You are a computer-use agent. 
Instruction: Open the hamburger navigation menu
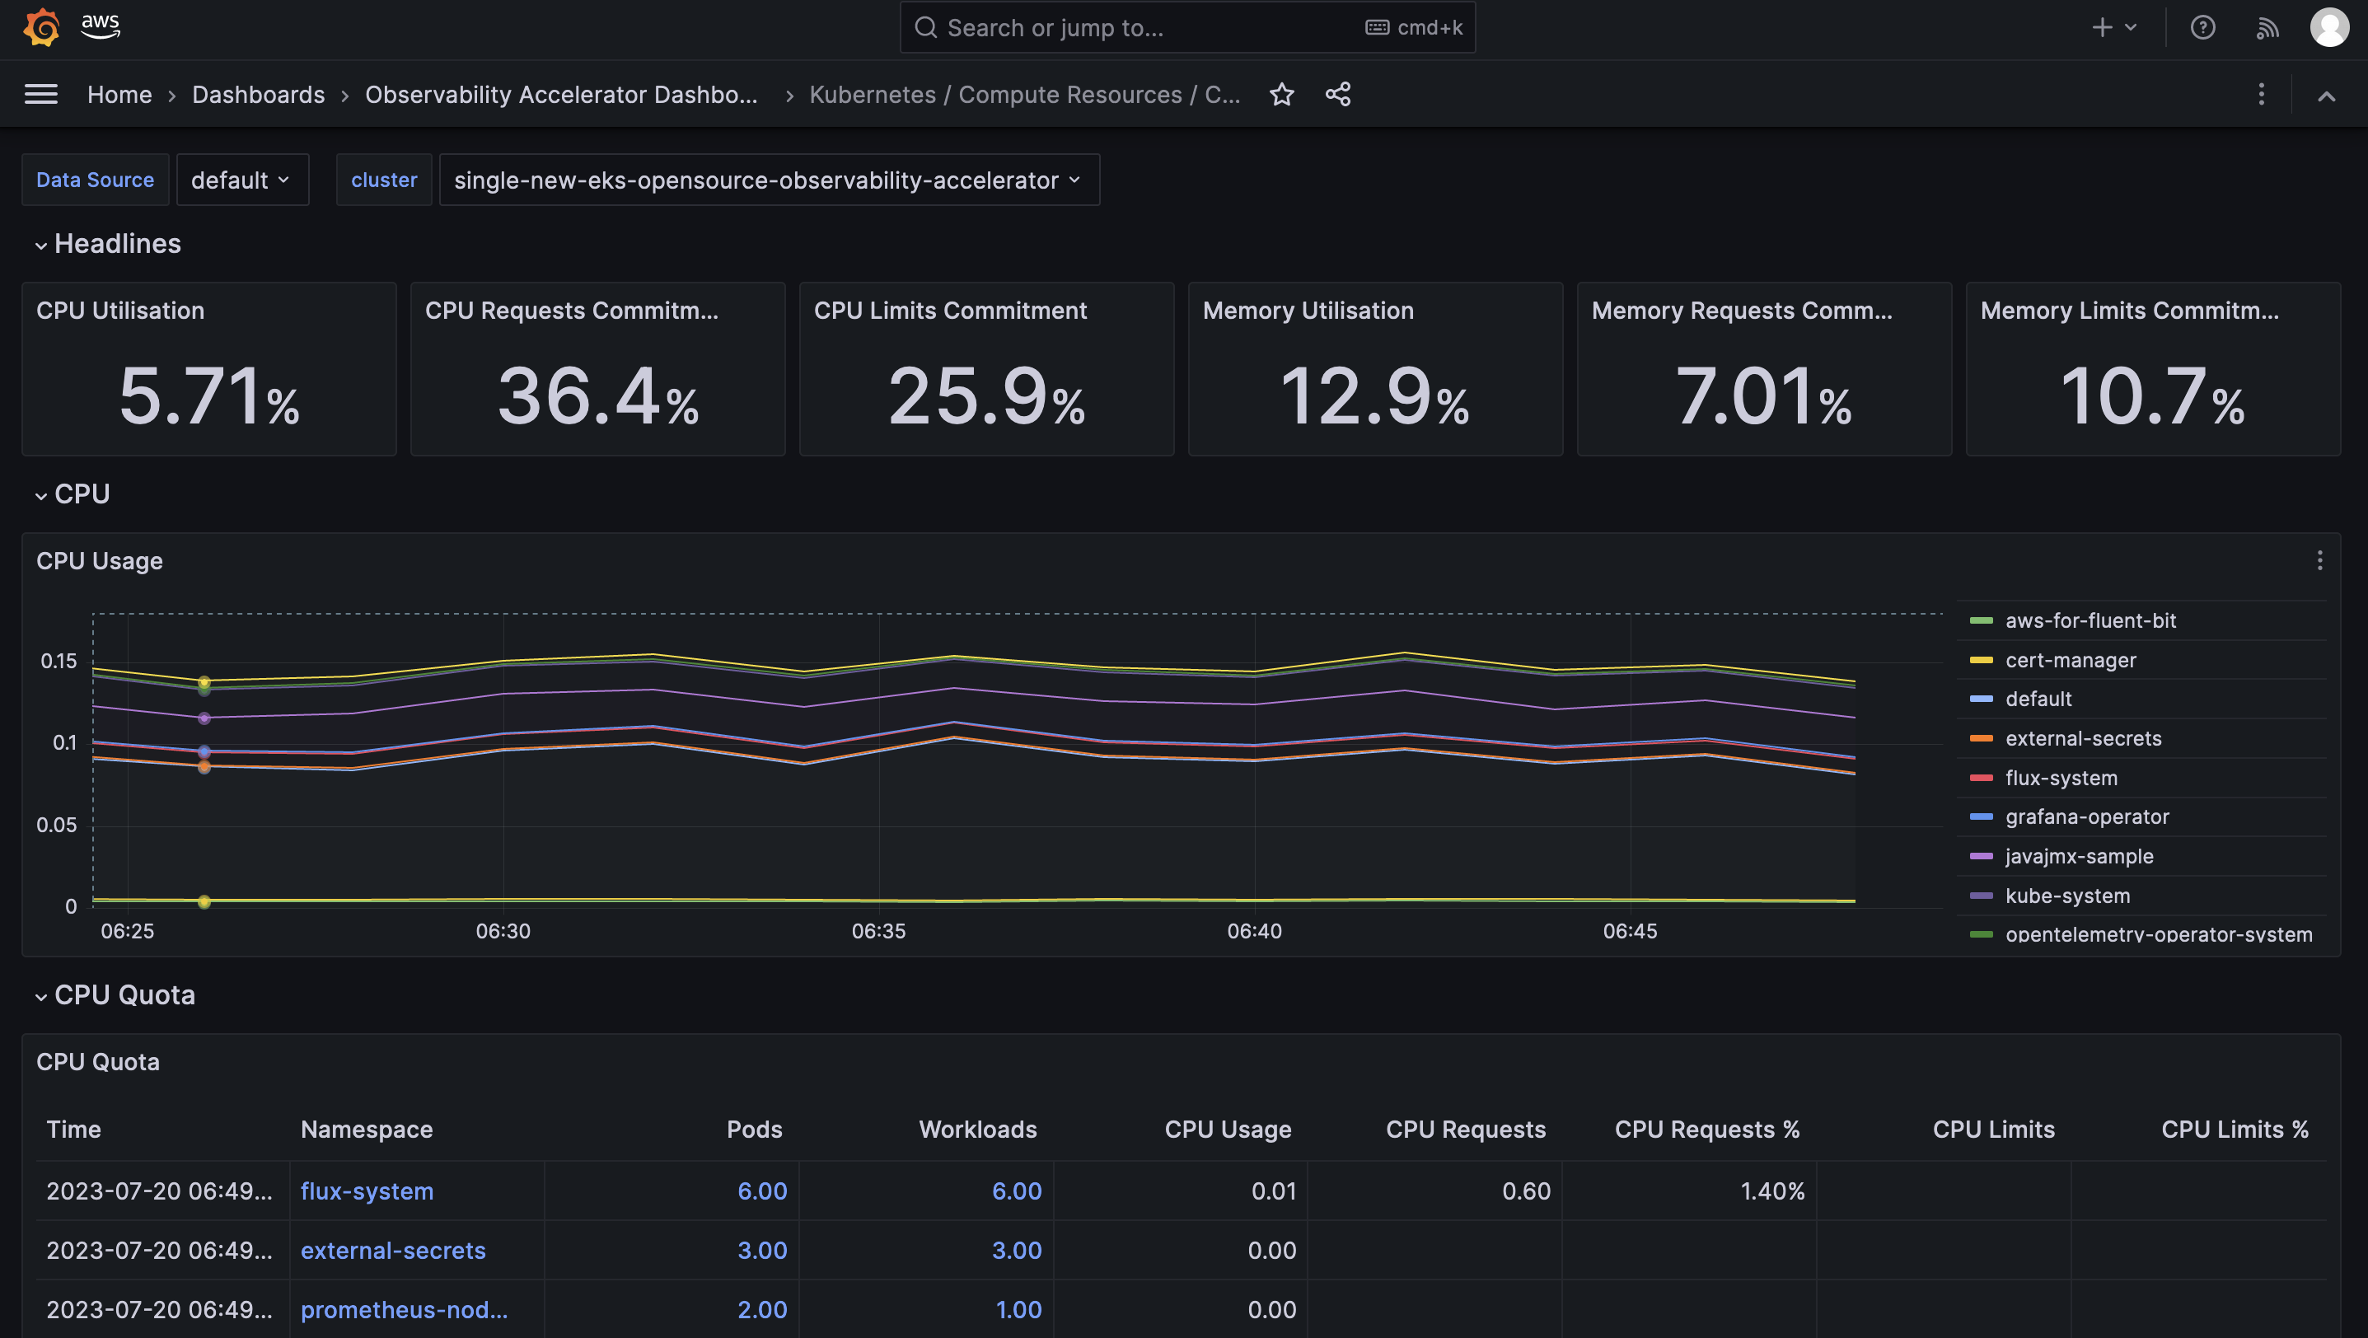41,94
